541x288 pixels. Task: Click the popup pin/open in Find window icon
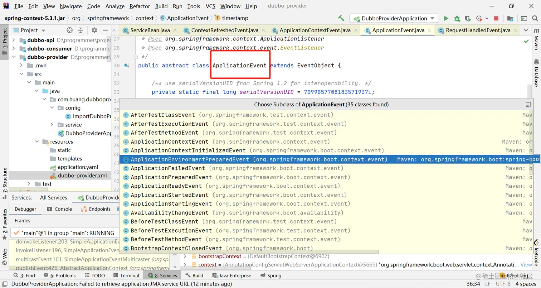528,105
